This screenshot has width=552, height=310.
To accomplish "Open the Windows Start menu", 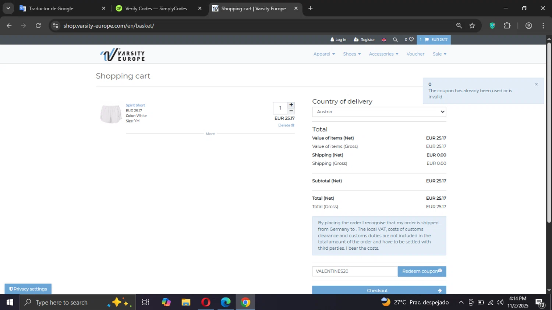I will (x=10, y=302).
